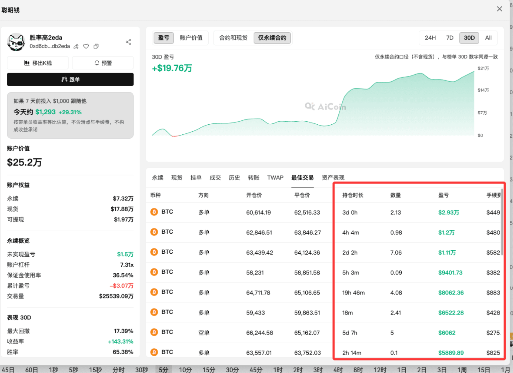
Task: Click the BTC icon in the 60,614.19 row
Action: pyautogui.click(x=154, y=212)
